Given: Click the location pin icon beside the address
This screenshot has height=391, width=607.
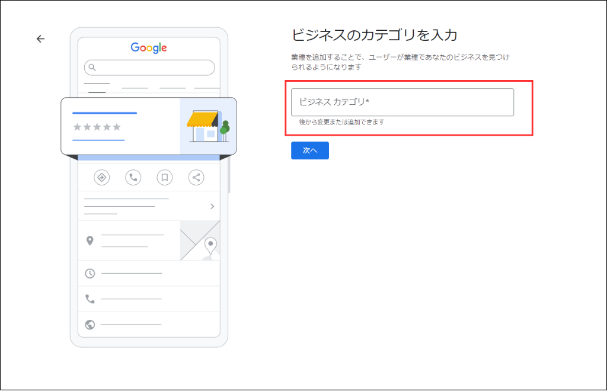Looking at the screenshot, I should pos(91,241).
